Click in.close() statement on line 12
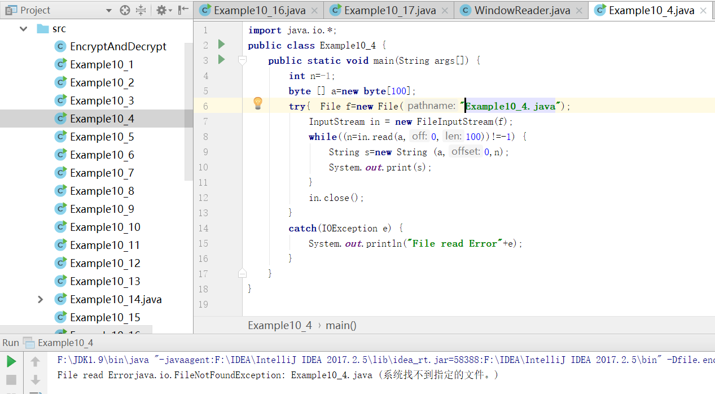The width and height of the screenshot is (715, 394). pyautogui.click(x=336, y=198)
